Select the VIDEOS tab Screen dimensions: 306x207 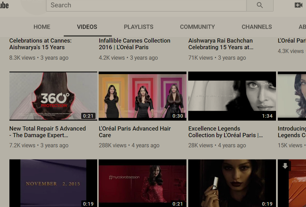(x=87, y=27)
